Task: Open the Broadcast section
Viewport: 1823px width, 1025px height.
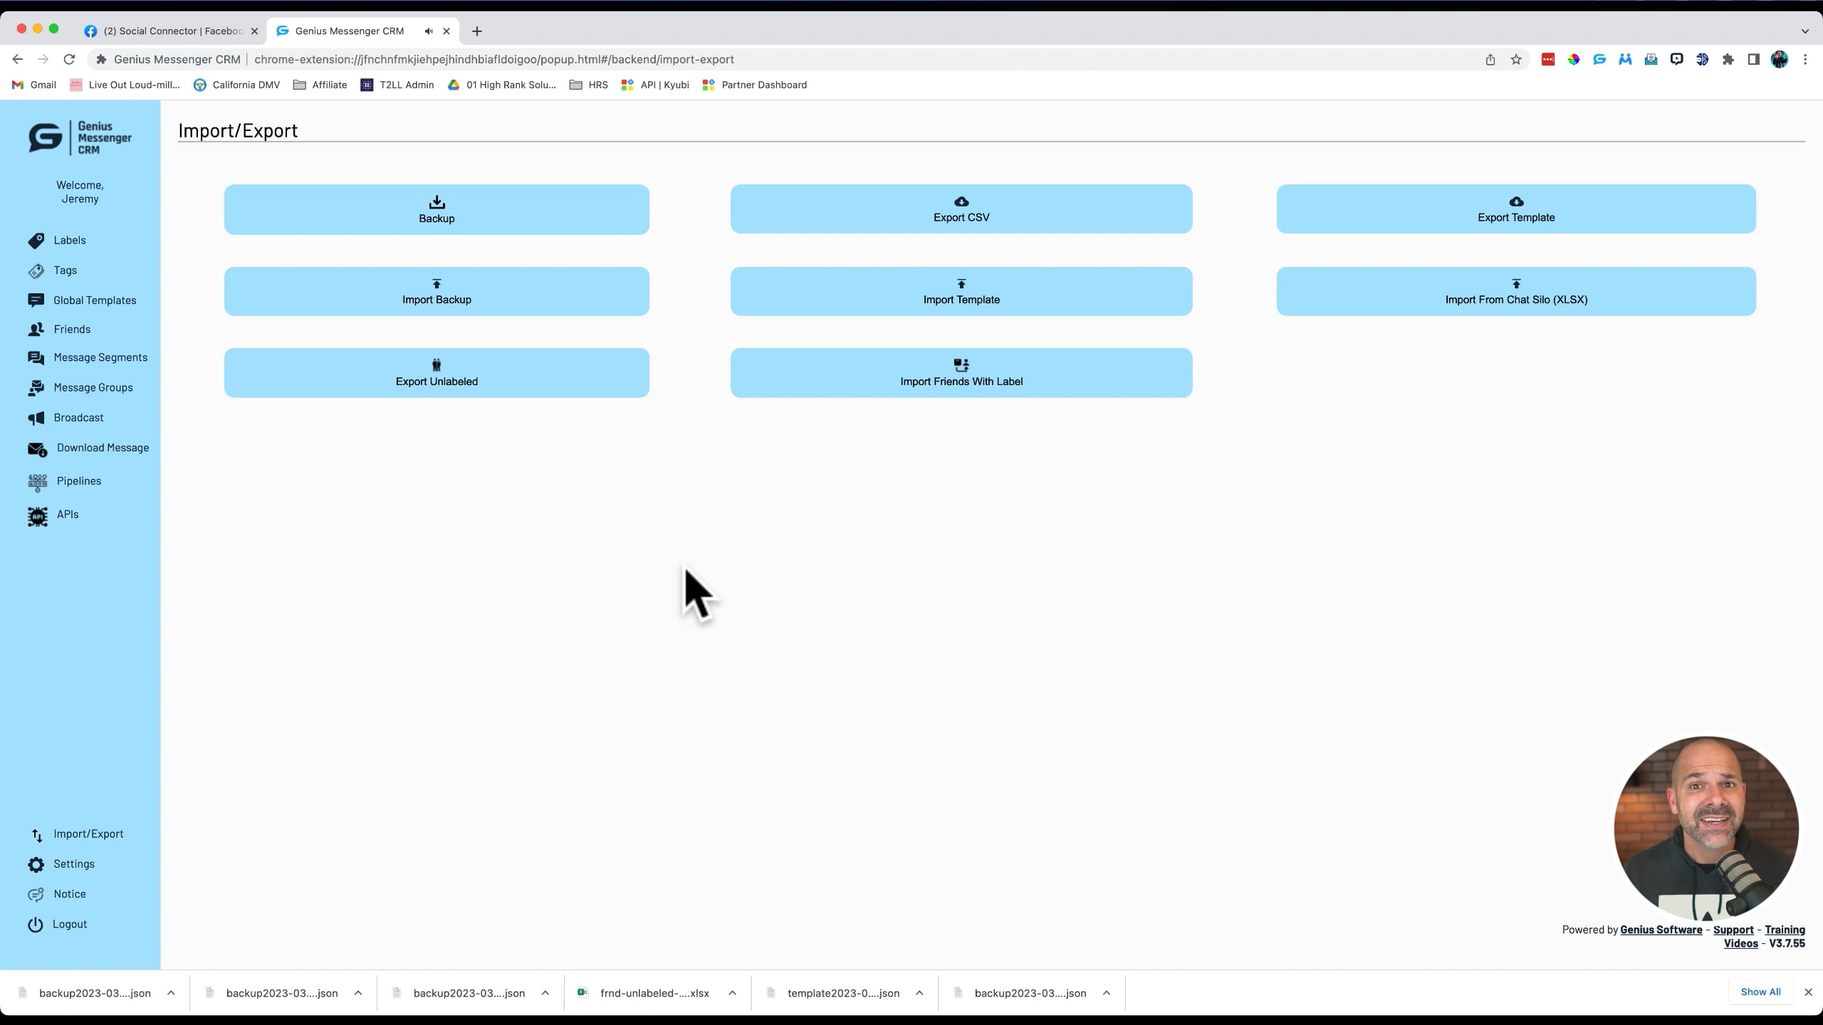Action: click(66, 418)
